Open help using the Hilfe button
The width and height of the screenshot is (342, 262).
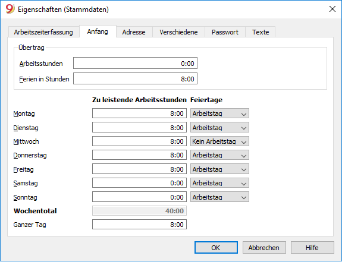pyautogui.click(x=312, y=248)
